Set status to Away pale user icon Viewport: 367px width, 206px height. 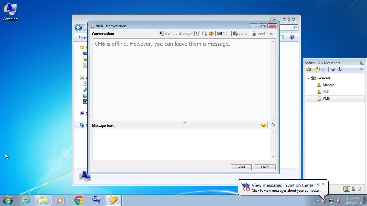pos(360,189)
